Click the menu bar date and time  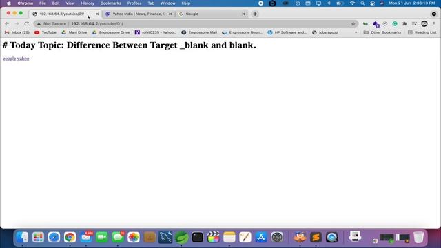(x=412, y=3)
